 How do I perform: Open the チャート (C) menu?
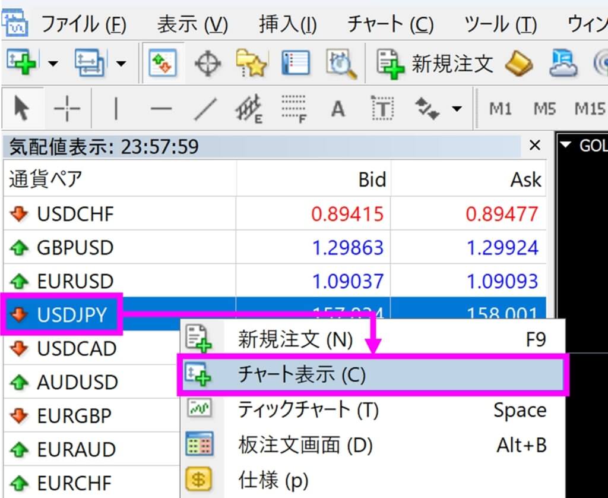(x=390, y=24)
